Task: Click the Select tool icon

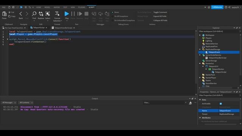Action: click(x=48, y=14)
